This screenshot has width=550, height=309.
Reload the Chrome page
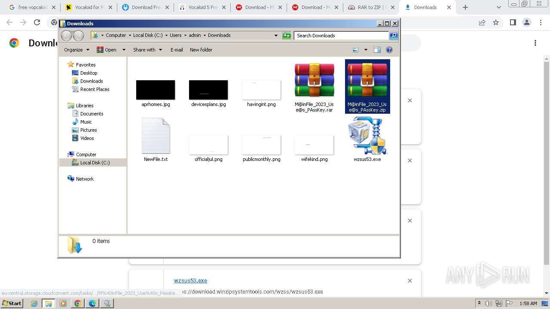(37, 23)
